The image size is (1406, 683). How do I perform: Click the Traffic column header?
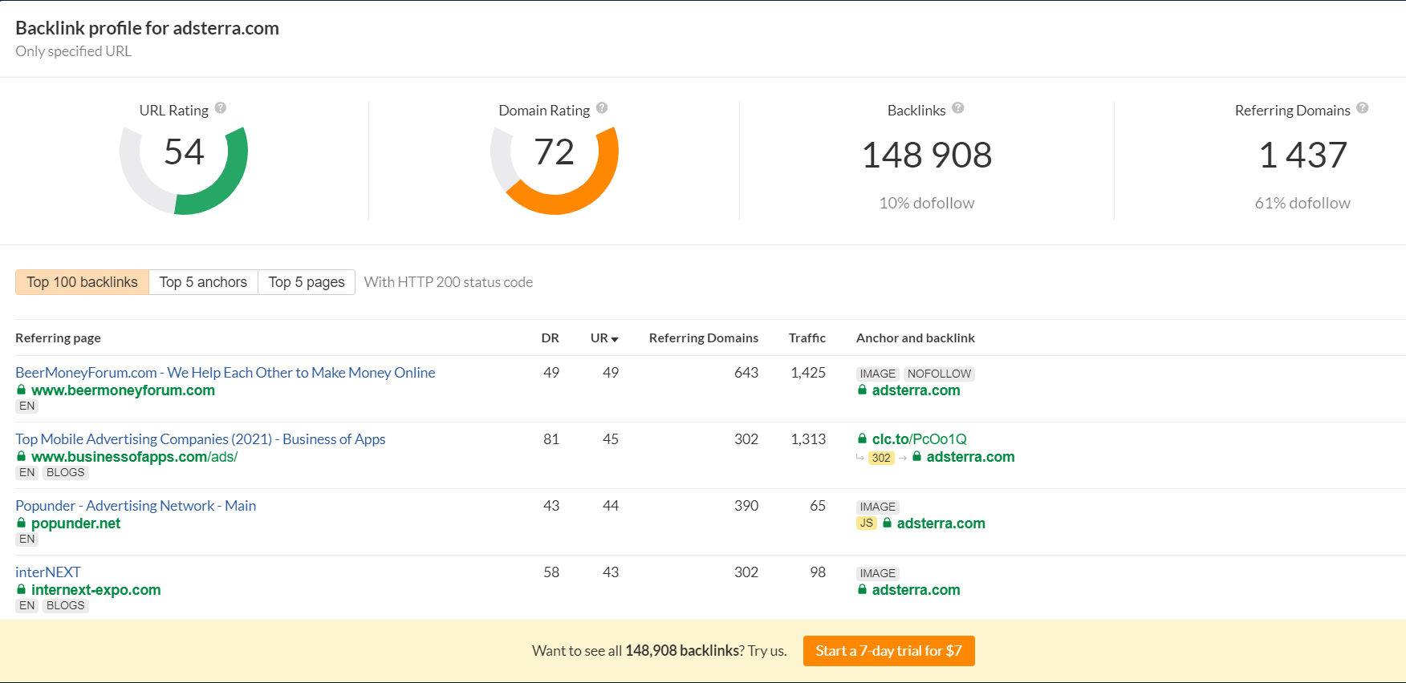tap(807, 338)
